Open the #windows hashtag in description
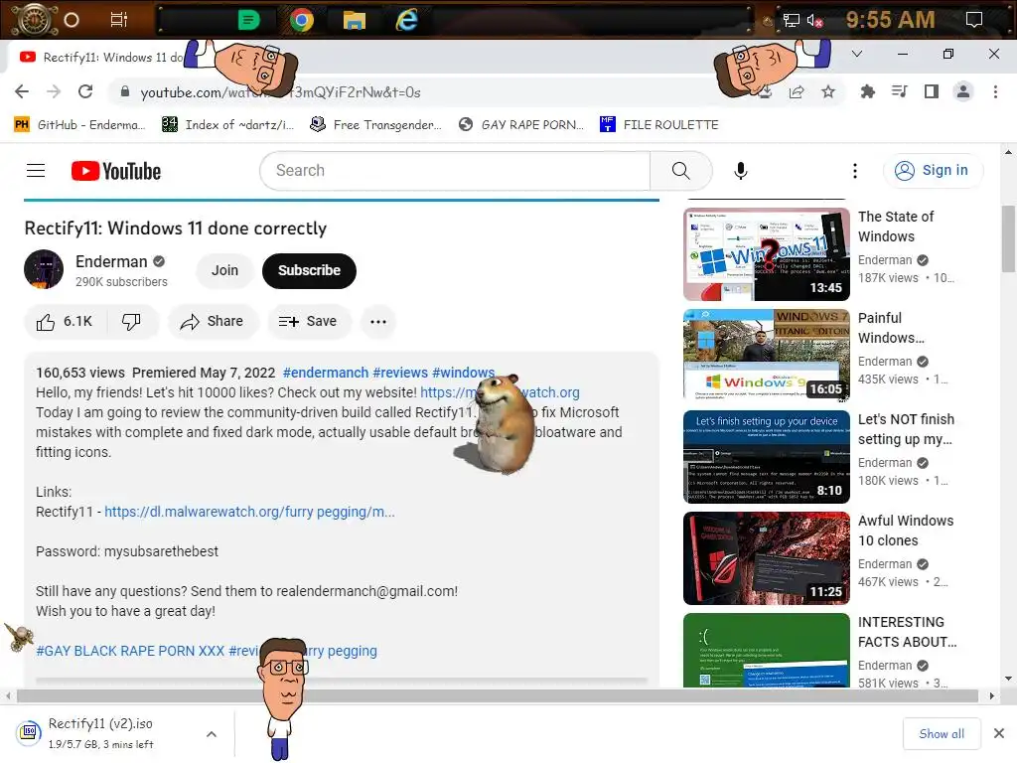Image resolution: width=1017 pixels, height=763 pixels. 463,373
